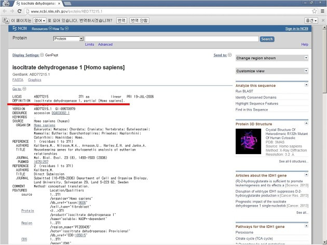The width and height of the screenshot is (327, 245).
Task: Open the FASTA view link
Action: [18, 80]
